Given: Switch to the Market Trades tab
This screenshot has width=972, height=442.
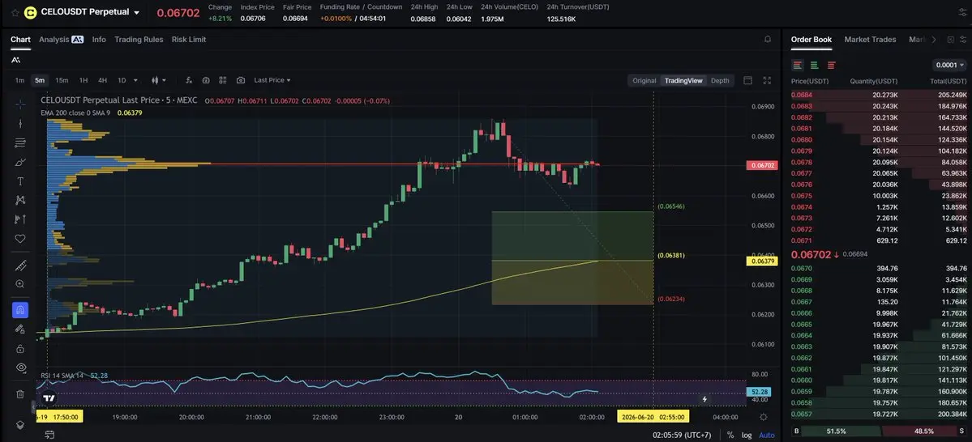Looking at the screenshot, I should pyautogui.click(x=870, y=40).
